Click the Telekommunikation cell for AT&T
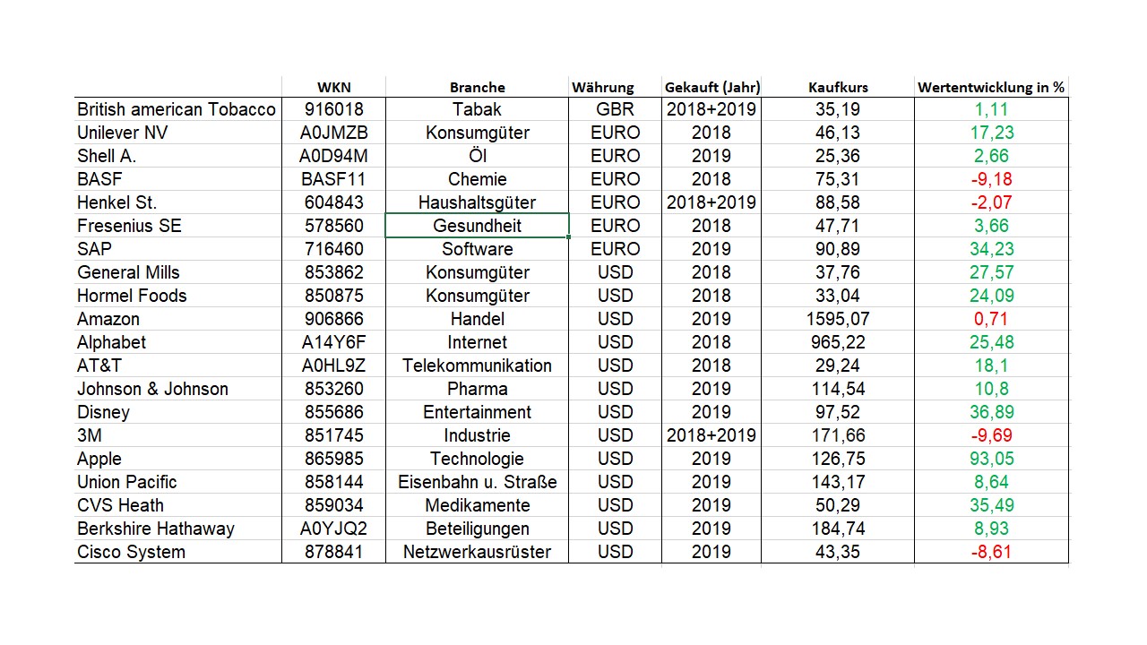The image size is (1147, 645). click(x=477, y=365)
